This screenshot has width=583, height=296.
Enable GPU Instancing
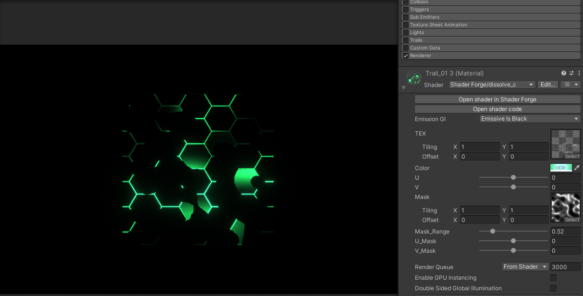(553, 278)
